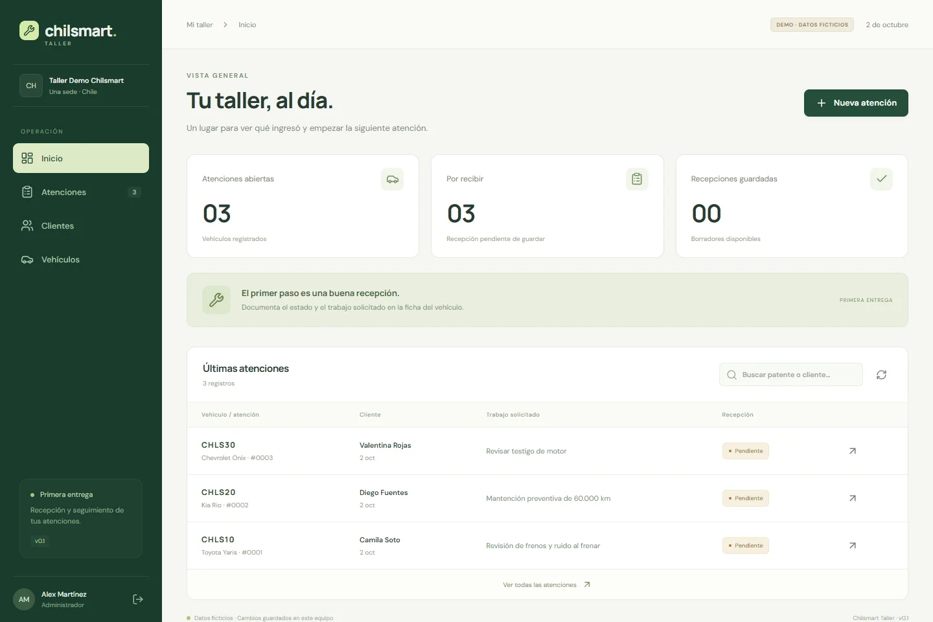Click the AM user avatar

(x=24, y=599)
